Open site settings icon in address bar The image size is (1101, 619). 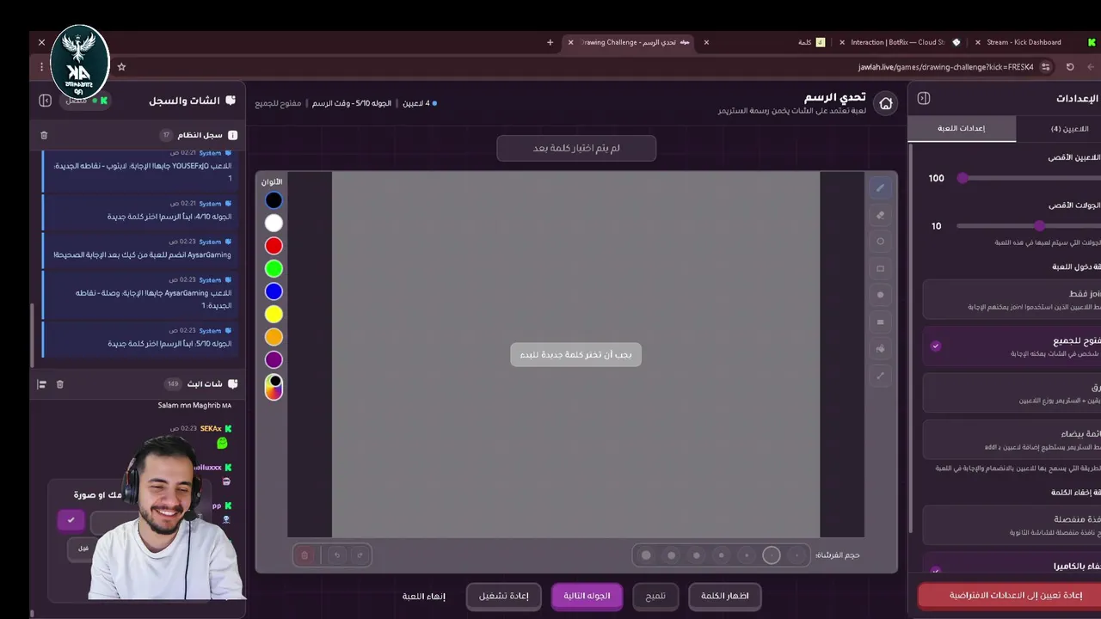tap(1045, 66)
